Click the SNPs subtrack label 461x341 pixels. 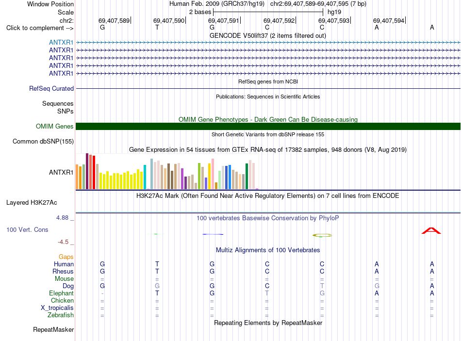[66, 111]
